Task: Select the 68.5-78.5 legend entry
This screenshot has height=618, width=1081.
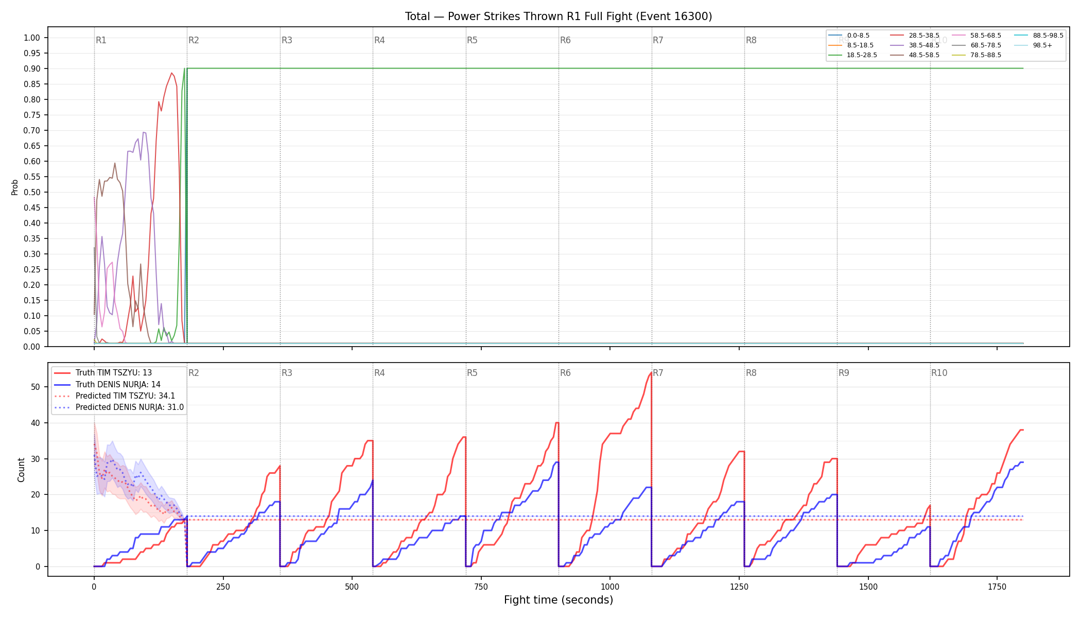Action: tap(977, 45)
